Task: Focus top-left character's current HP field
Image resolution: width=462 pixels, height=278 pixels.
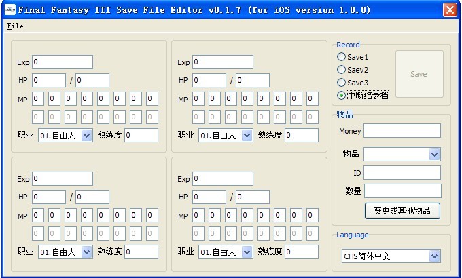Action: tap(49, 80)
